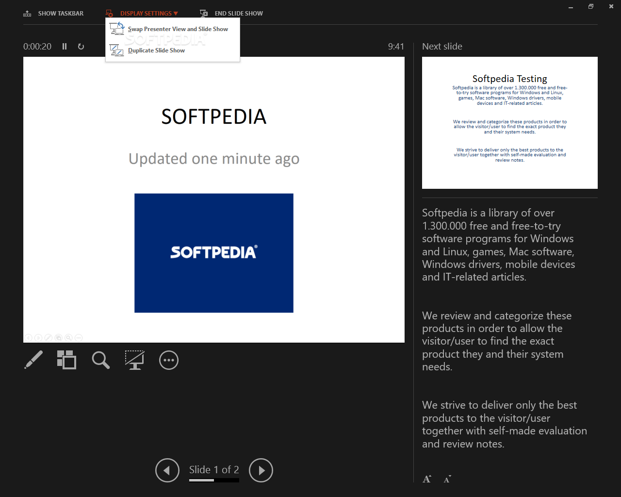Open the See all slides grid
621x497 pixels.
66,360
